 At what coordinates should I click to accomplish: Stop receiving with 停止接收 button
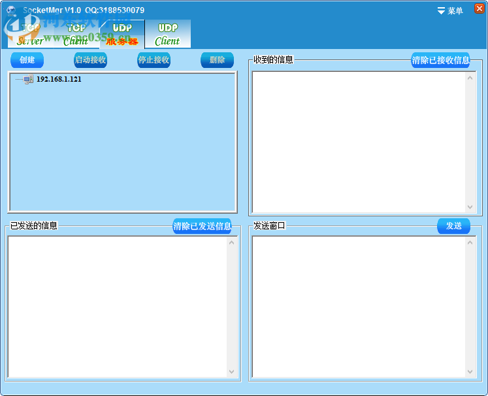click(x=154, y=60)
